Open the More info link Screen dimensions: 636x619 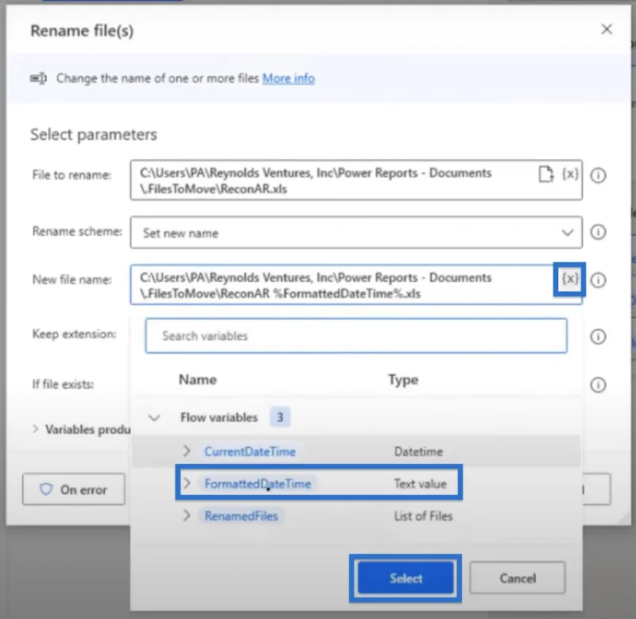point(289,78)
